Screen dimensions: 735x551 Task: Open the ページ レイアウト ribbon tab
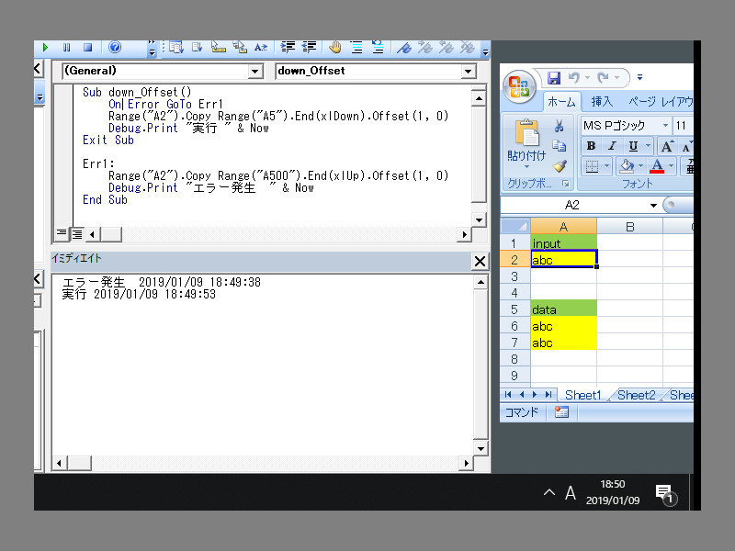point(660,102)
